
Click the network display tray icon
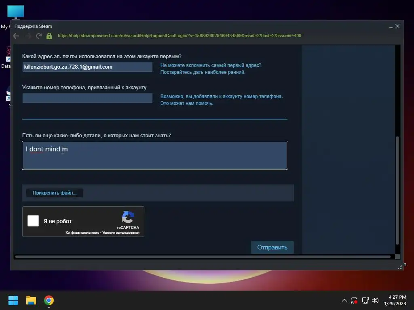point(365,300)
